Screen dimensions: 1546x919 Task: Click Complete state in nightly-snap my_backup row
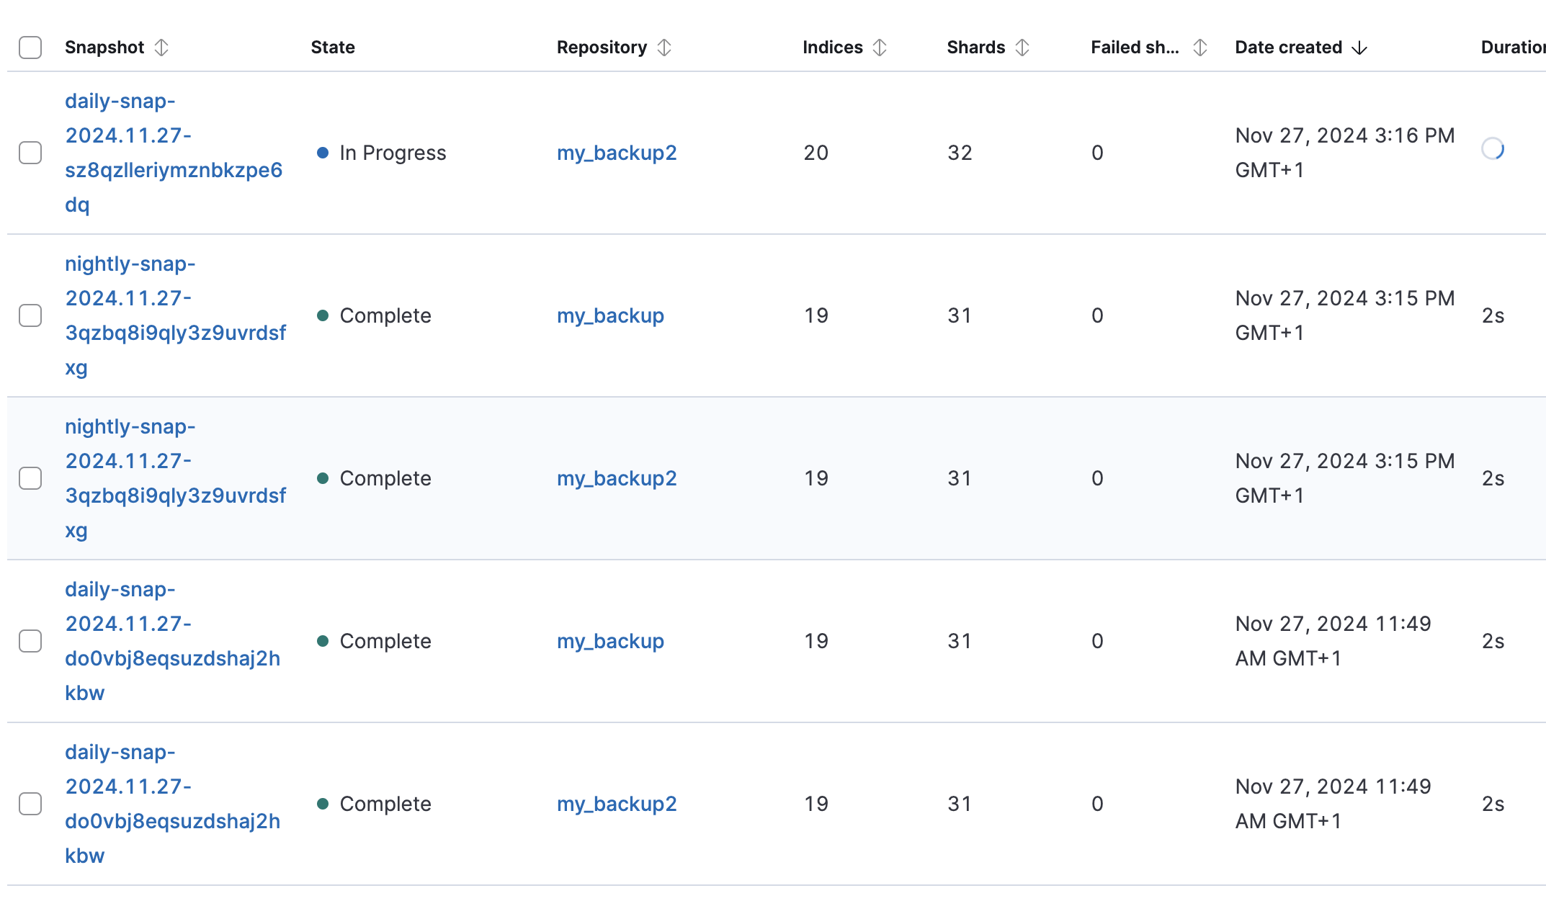(x=385, y=315)
